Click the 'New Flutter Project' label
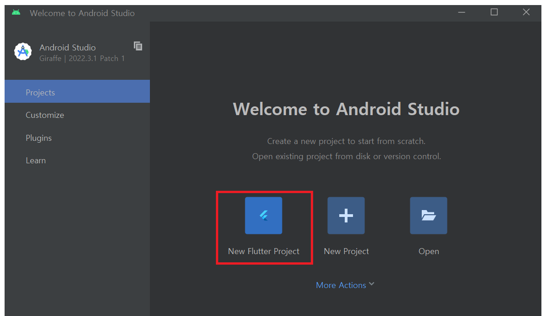Screen dimensions: 546x316 (264, 251)
